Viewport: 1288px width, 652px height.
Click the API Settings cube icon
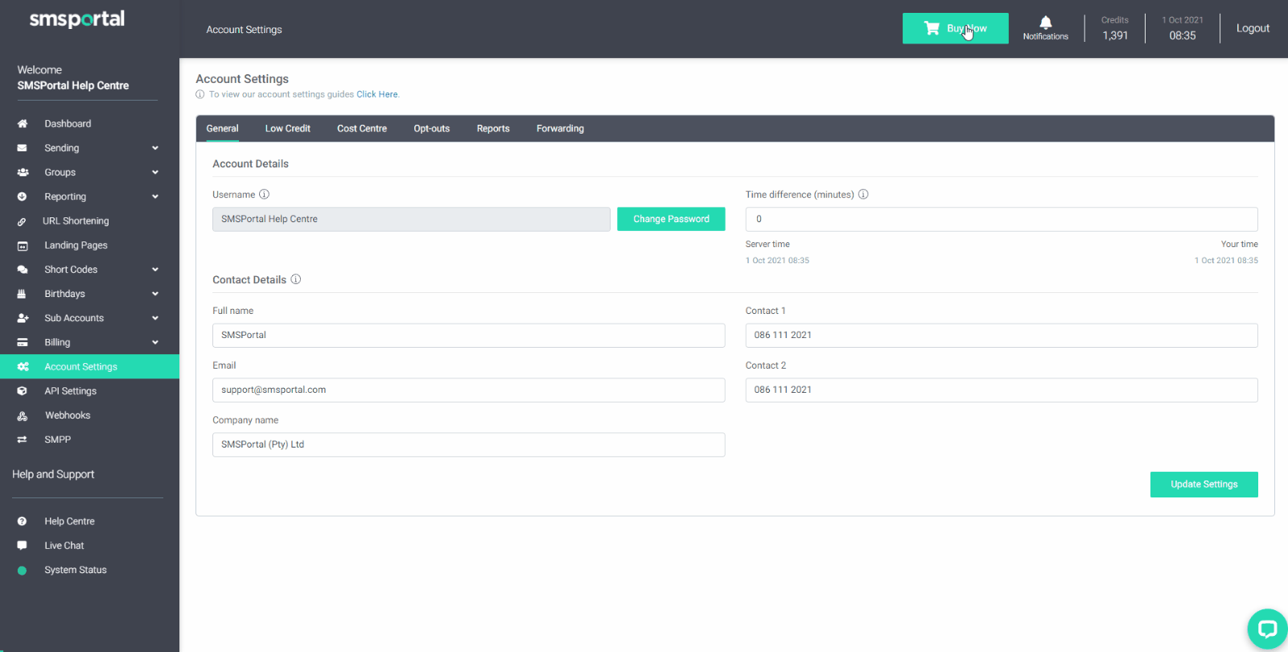click(x=23, y=391)
